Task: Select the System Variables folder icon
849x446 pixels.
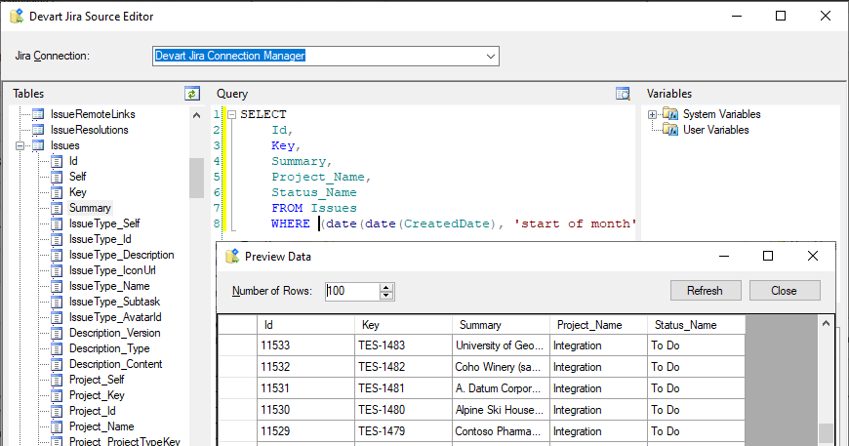Action: tap(670, 114)
